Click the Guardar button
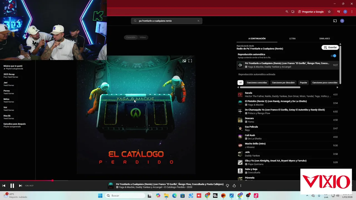Screen dimensions: 356x200 330,47
